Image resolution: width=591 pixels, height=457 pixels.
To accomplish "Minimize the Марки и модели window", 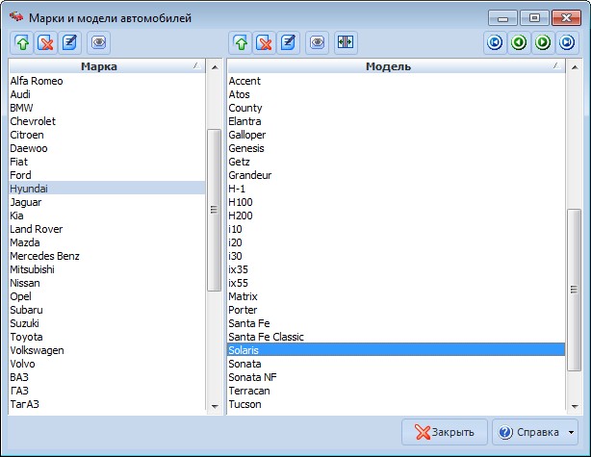I will tap(503, 18).
